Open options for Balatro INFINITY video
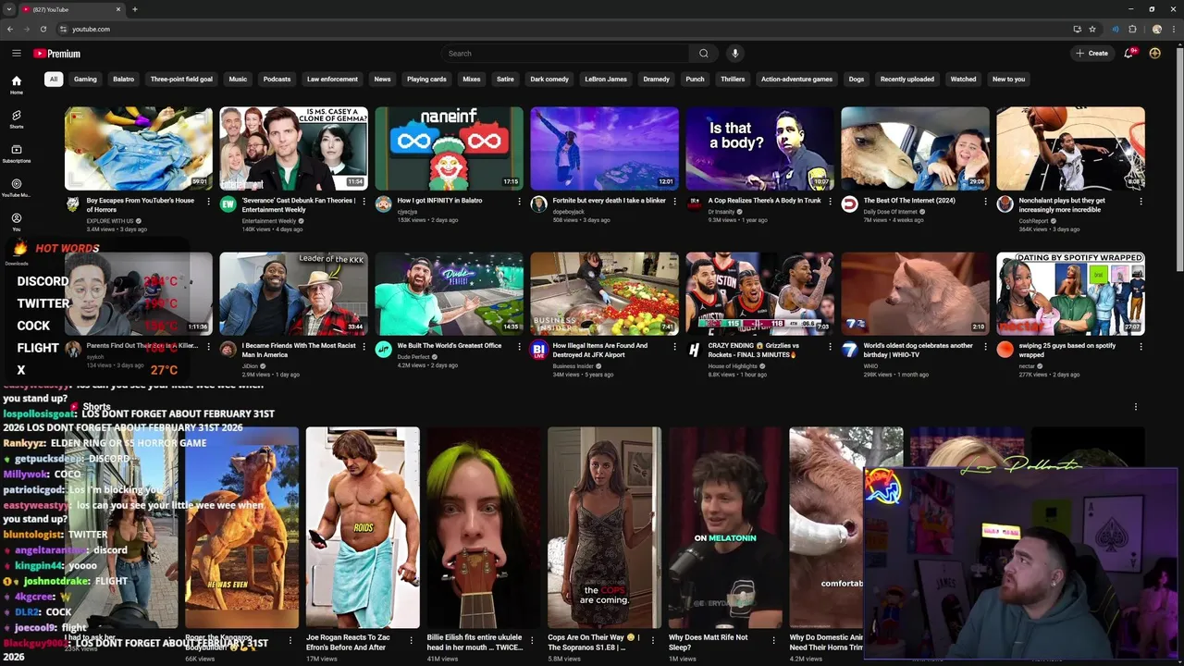This screenshot has width=1184, height=666. (519, 202)
